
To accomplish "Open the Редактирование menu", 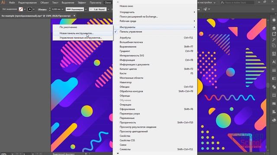I will click(27, 3).
